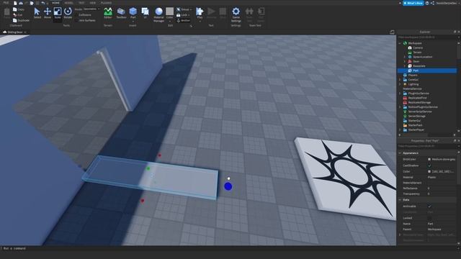Click the Play test icon

(200, 12)
